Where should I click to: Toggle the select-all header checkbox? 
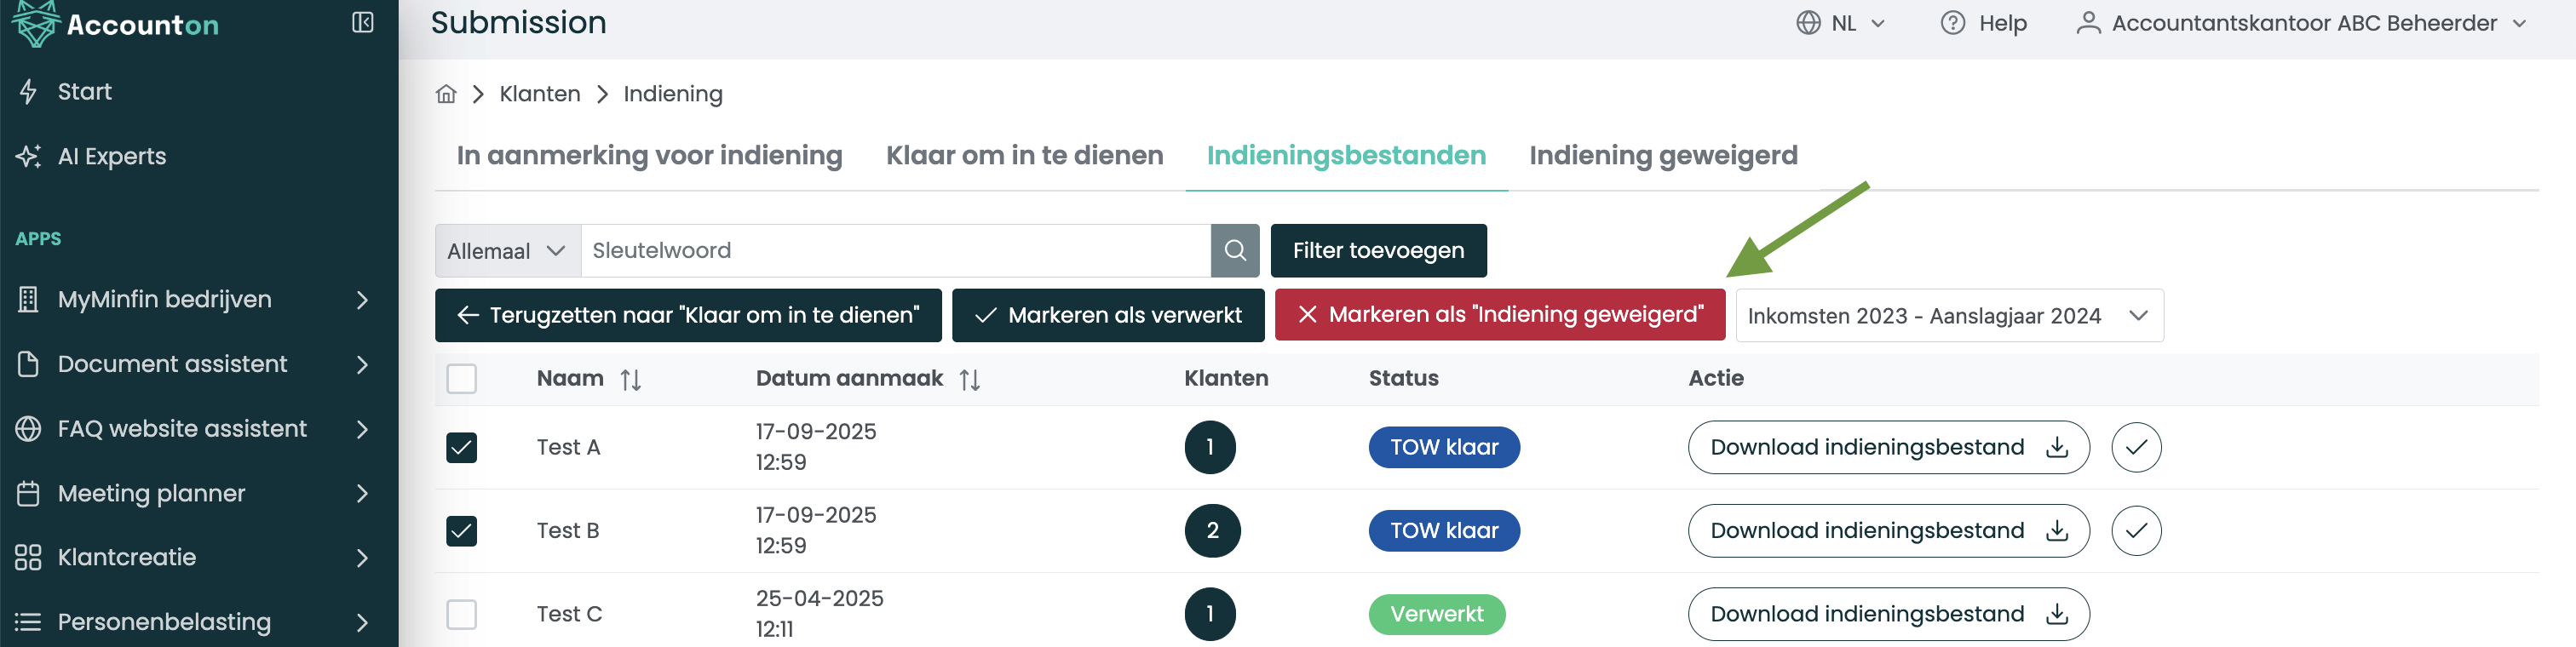(461, 379)
